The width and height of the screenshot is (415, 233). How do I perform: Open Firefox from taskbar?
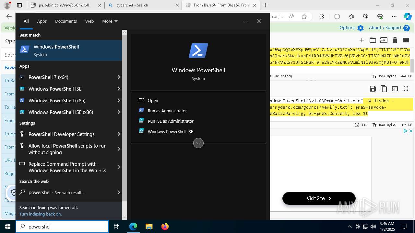[165, 227]
